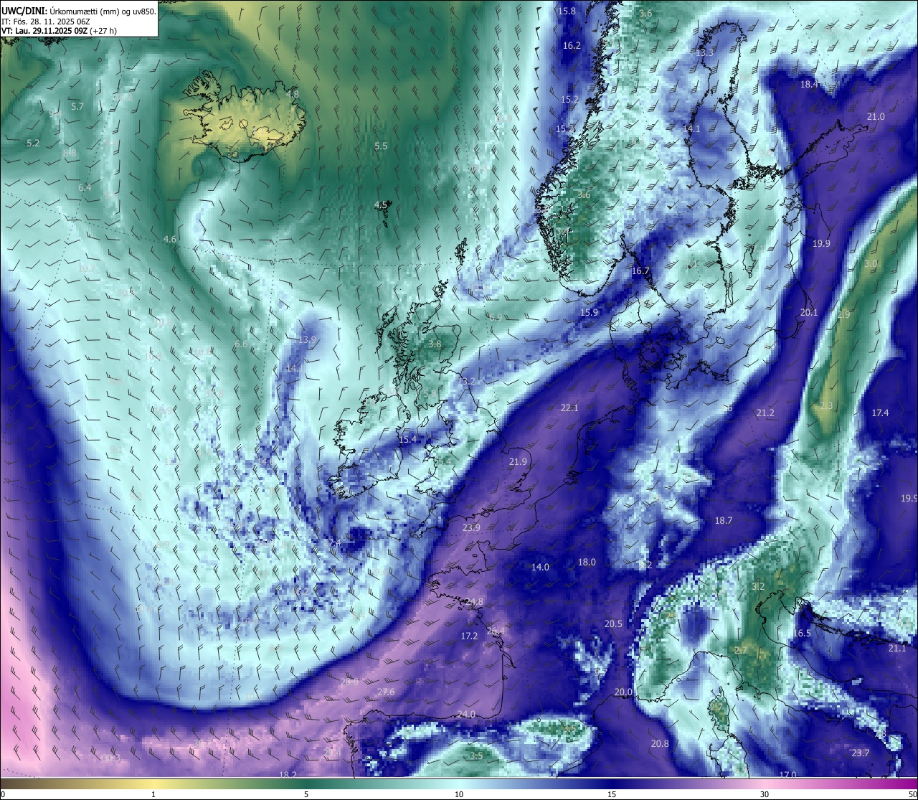This screenshot has width=918, height=800.
Task: Click the 21.2 value label
Action: [x=765, y=413]
